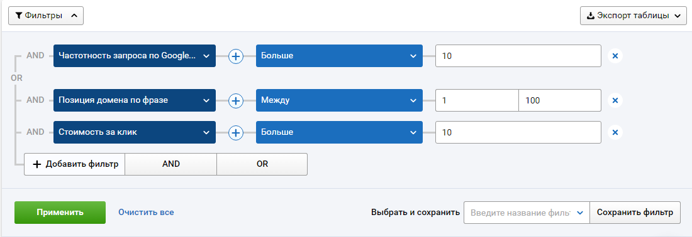Remove the Стоимость за клик filter row
The width and height of the screenshot is (692, 237).
615,132
